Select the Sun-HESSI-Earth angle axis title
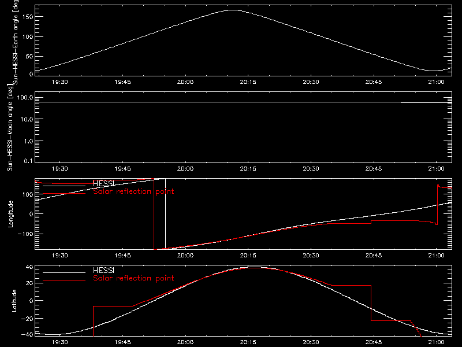This screenshot has height=347, width=462. pos(16,41)
